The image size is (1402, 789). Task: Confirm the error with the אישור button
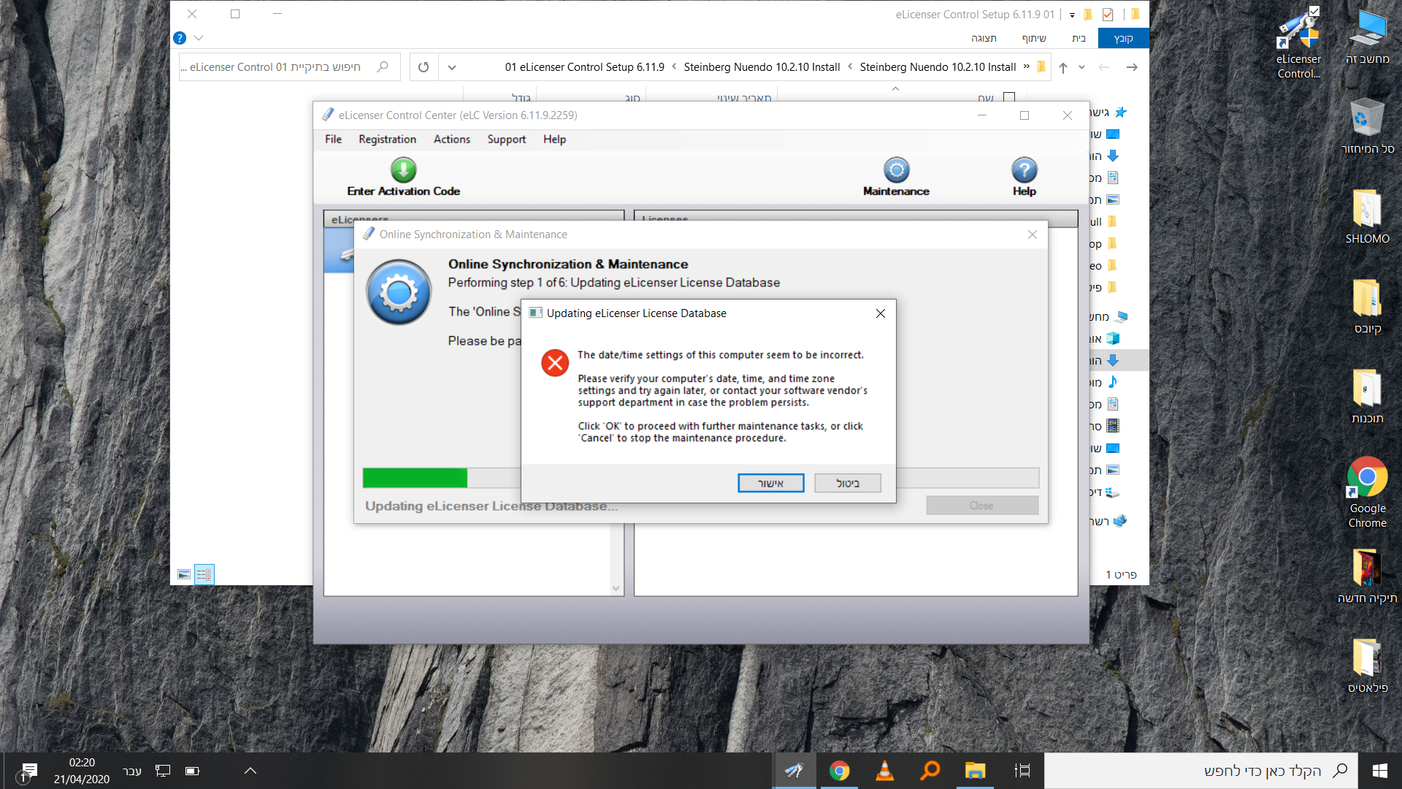pyautogui.click(x=770, y=483)
